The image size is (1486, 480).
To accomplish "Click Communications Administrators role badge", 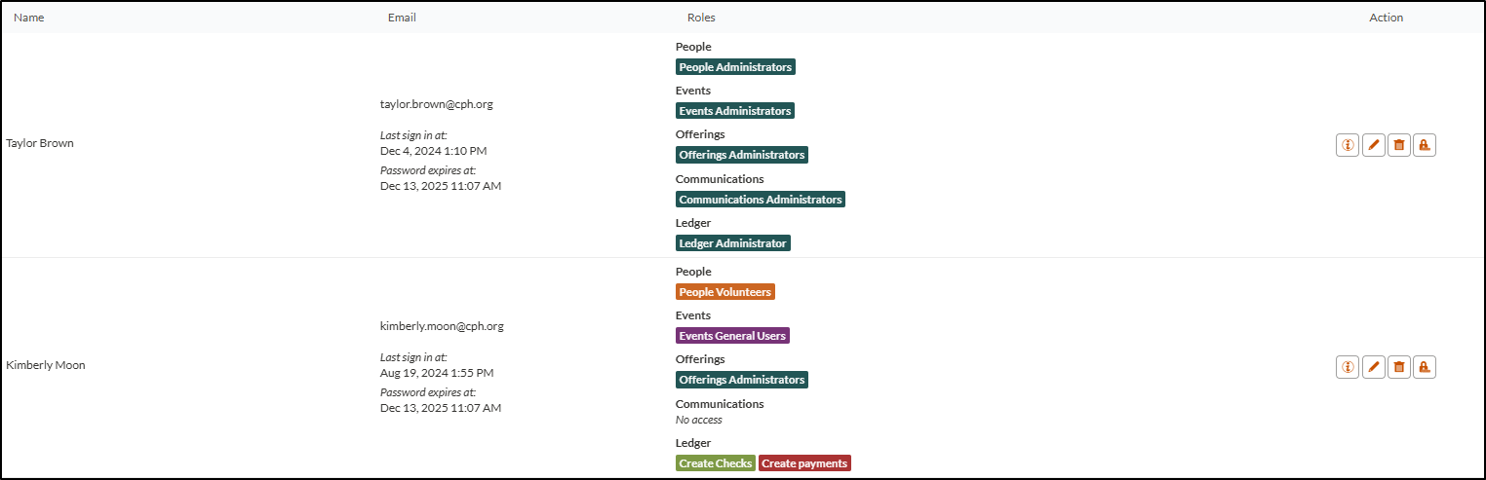I will [x=760, y=200].
